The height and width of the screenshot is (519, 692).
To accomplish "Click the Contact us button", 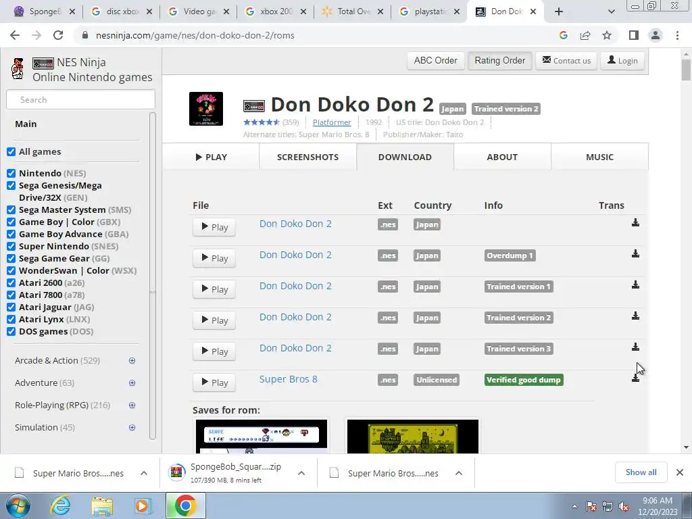I will click(x=566, y=60).
